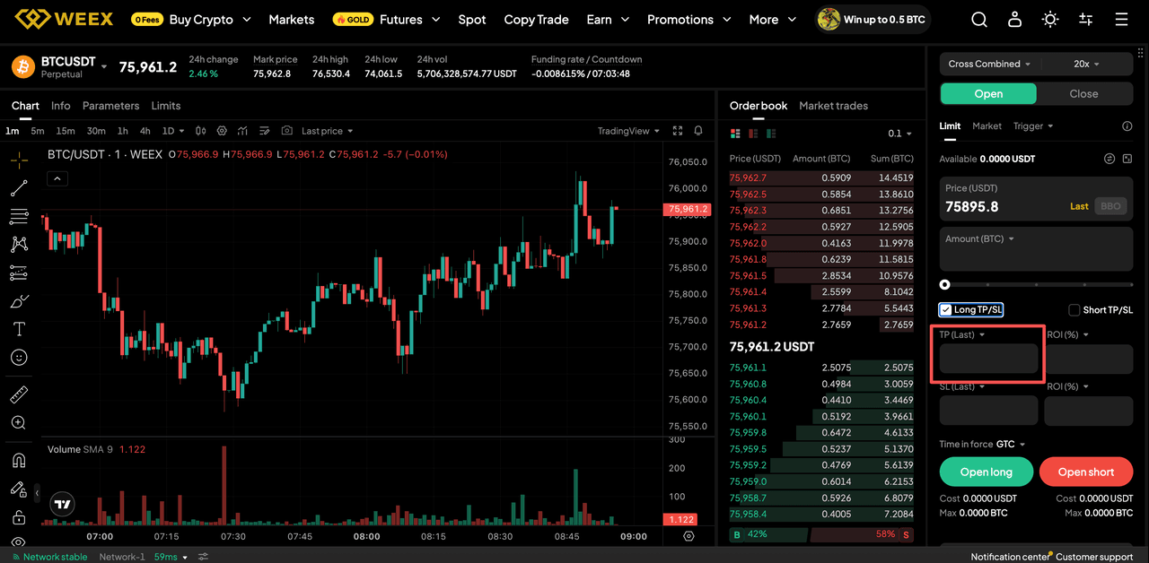This screenshot has width=1149, height=563.
Task: Open chart settings gear icon
Action: (222, 131)
